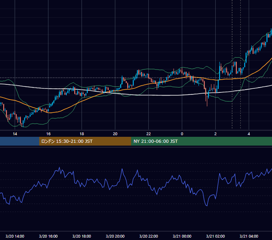
Task: Click the 2 hour label on price chart axis
Action: tap(216, 134)
